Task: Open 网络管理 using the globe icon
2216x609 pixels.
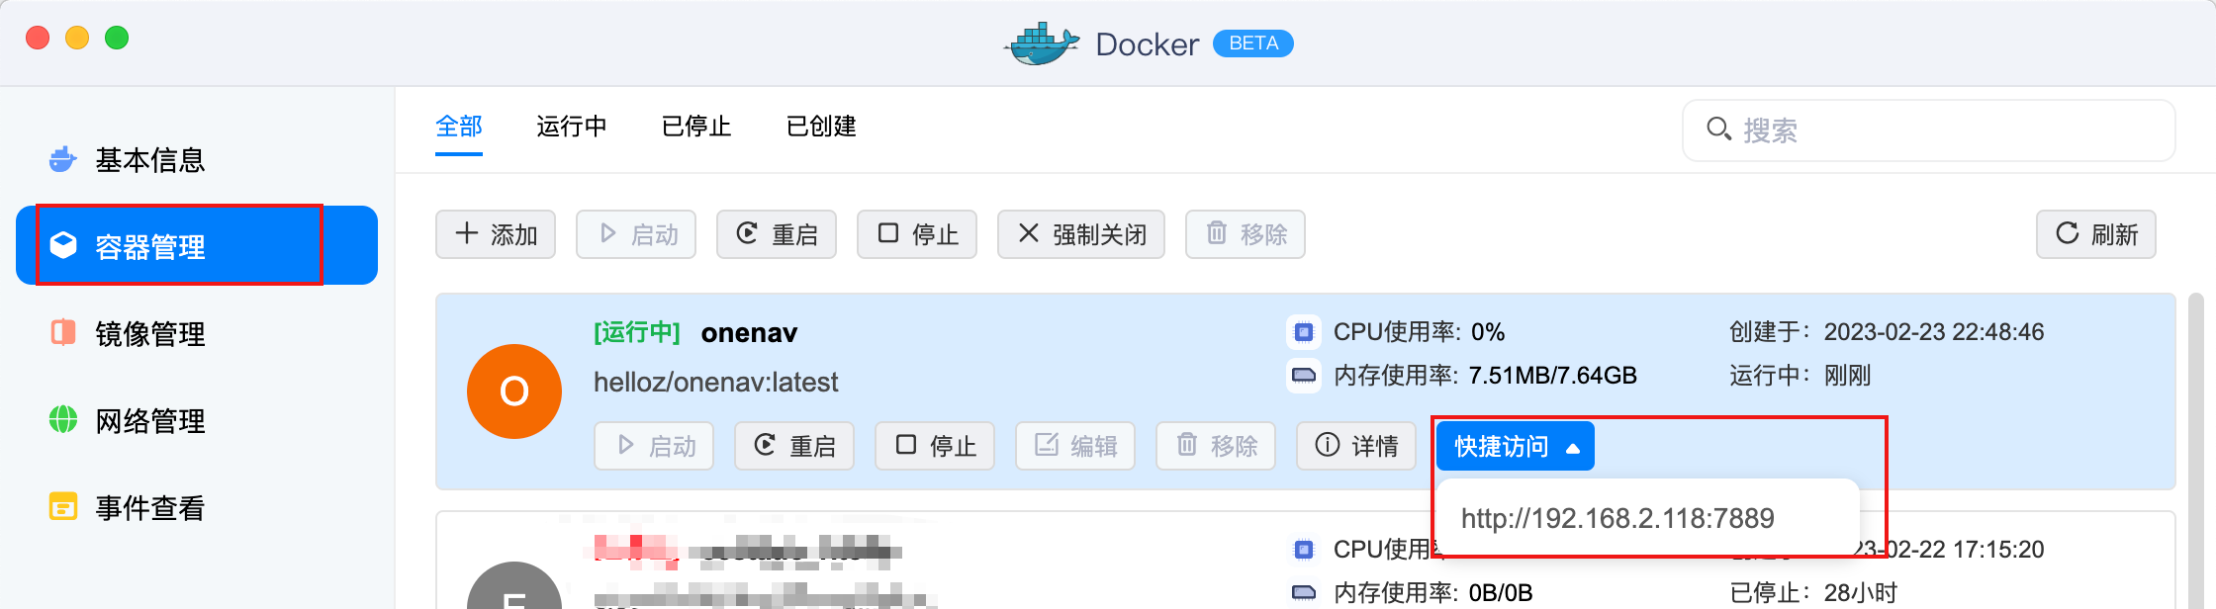Action: coord(61,420)
